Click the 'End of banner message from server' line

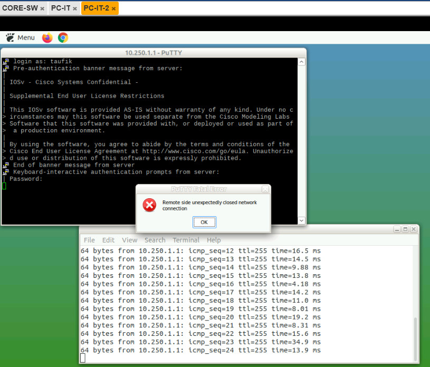point(74,165)
